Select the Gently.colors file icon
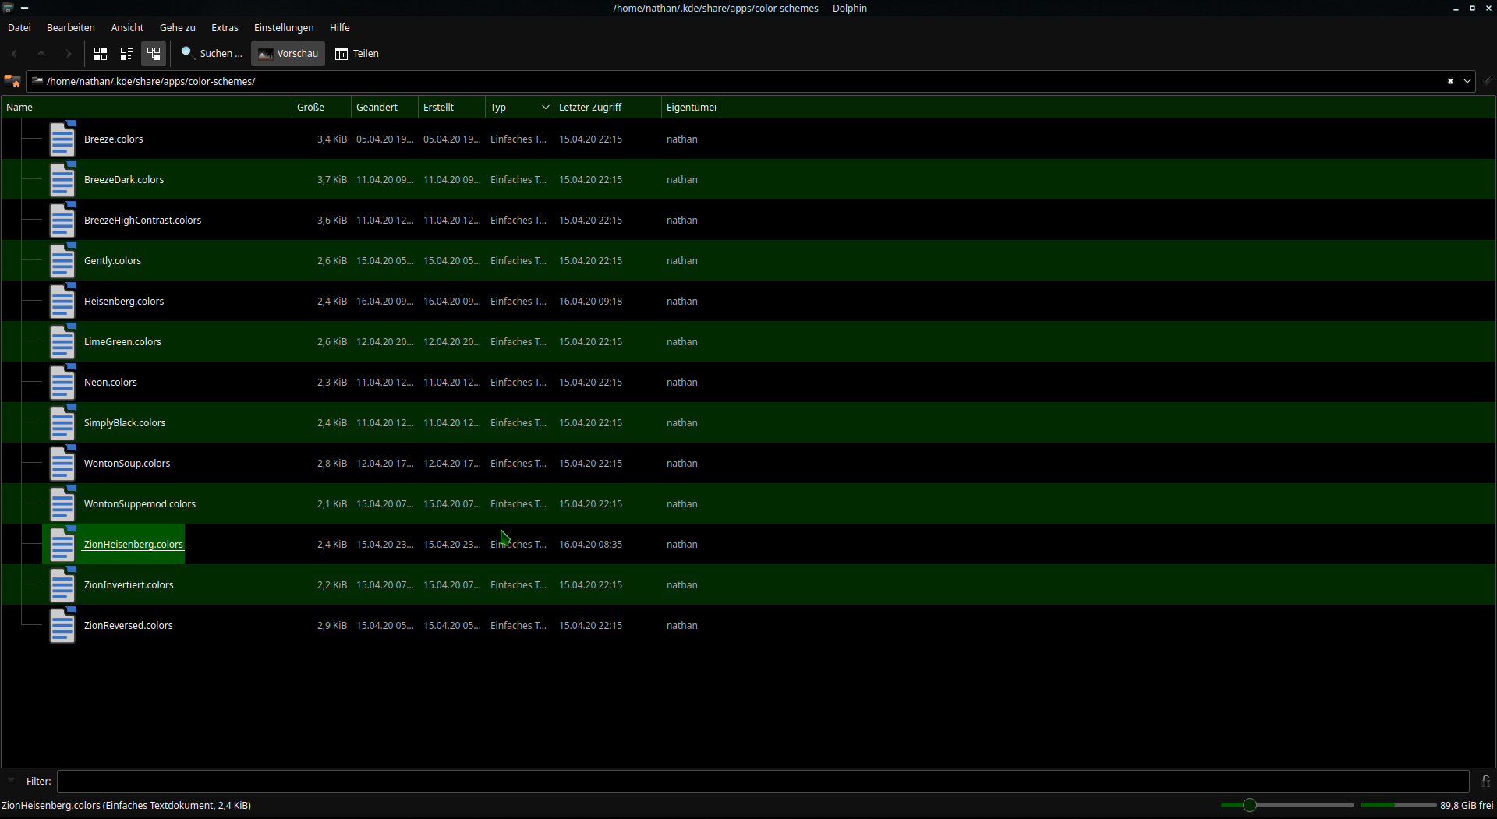Viewport: 1497px width, 819px height. pos(62,261)
